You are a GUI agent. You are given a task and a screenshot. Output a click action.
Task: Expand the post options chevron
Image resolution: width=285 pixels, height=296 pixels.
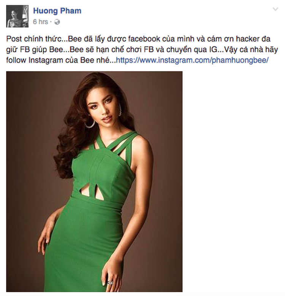(275, 9)
